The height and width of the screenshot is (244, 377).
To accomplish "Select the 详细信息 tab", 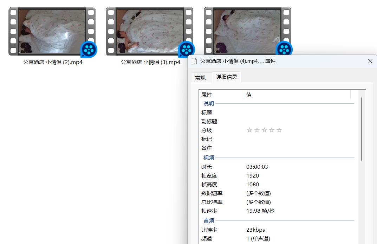I will click(226, 77).
